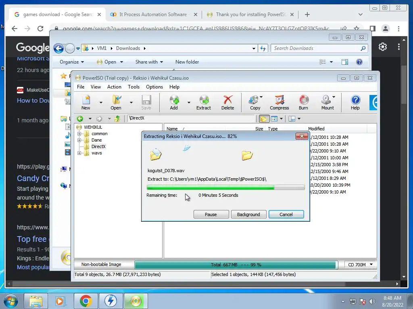This screenshot has height=309, width=413.
Task: Click the Explorer preview pane icon
Action: click(345, 62)
